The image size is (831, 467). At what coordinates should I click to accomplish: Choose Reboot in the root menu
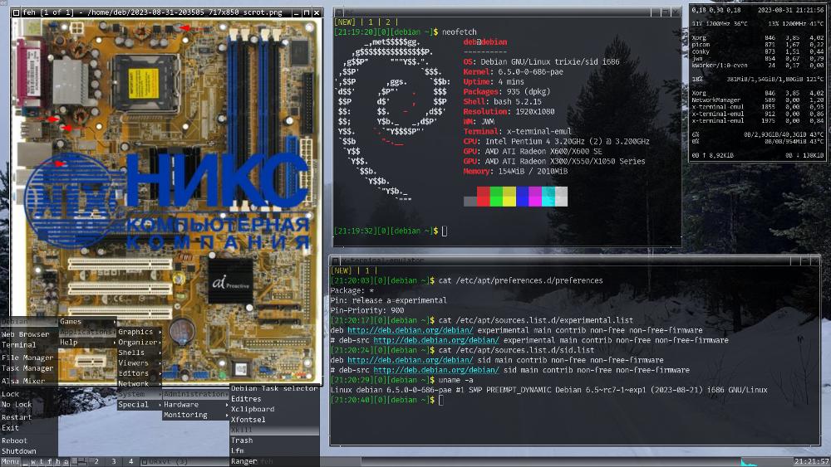point(29,440)
